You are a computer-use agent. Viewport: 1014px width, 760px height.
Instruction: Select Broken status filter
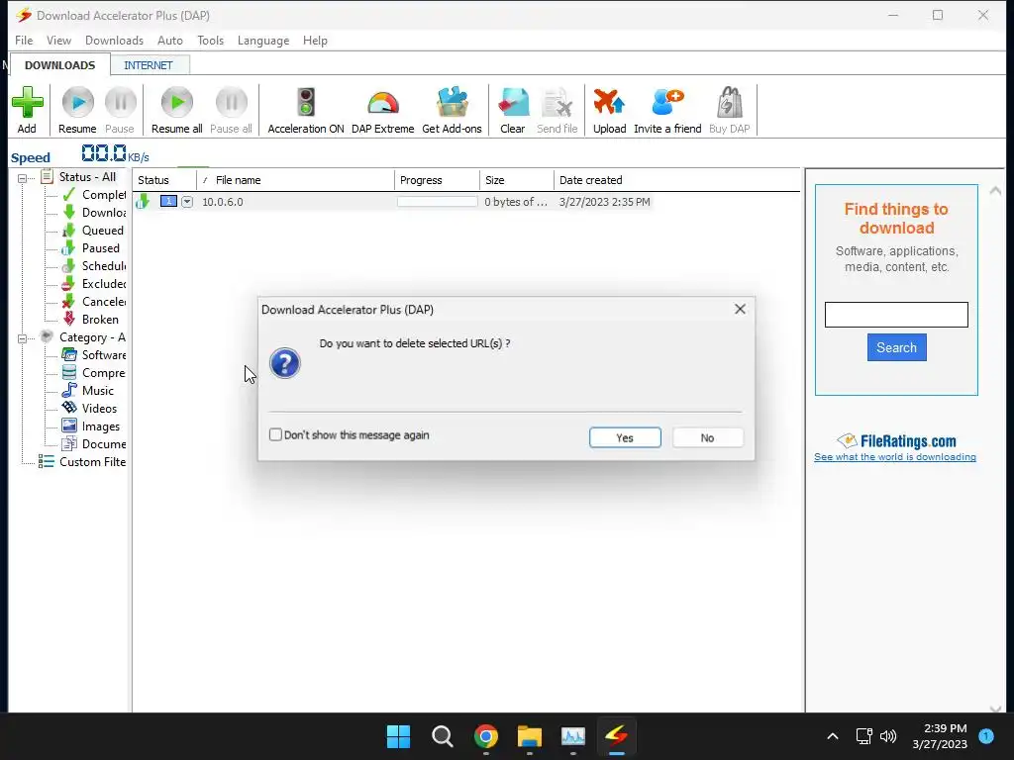click(x=90, y=320)
